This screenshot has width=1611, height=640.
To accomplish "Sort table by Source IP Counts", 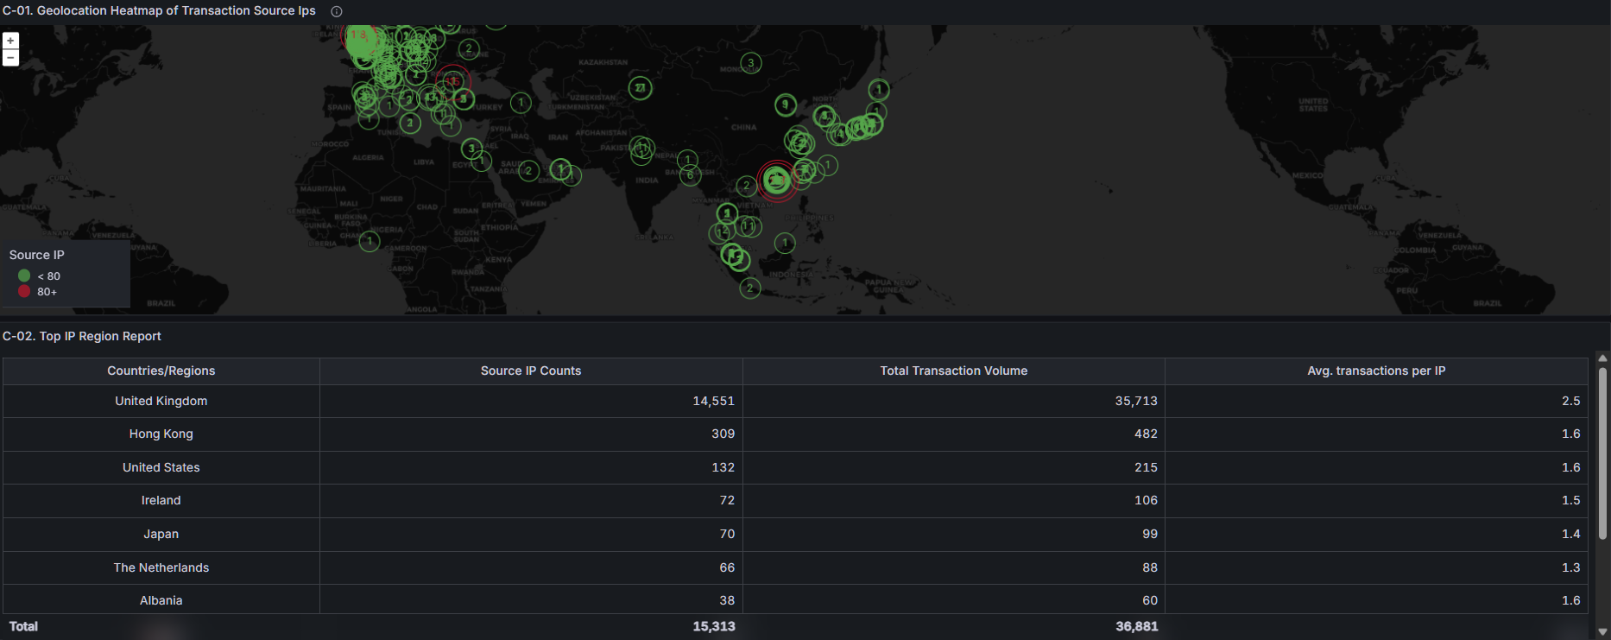I will (x=530, y=371).
